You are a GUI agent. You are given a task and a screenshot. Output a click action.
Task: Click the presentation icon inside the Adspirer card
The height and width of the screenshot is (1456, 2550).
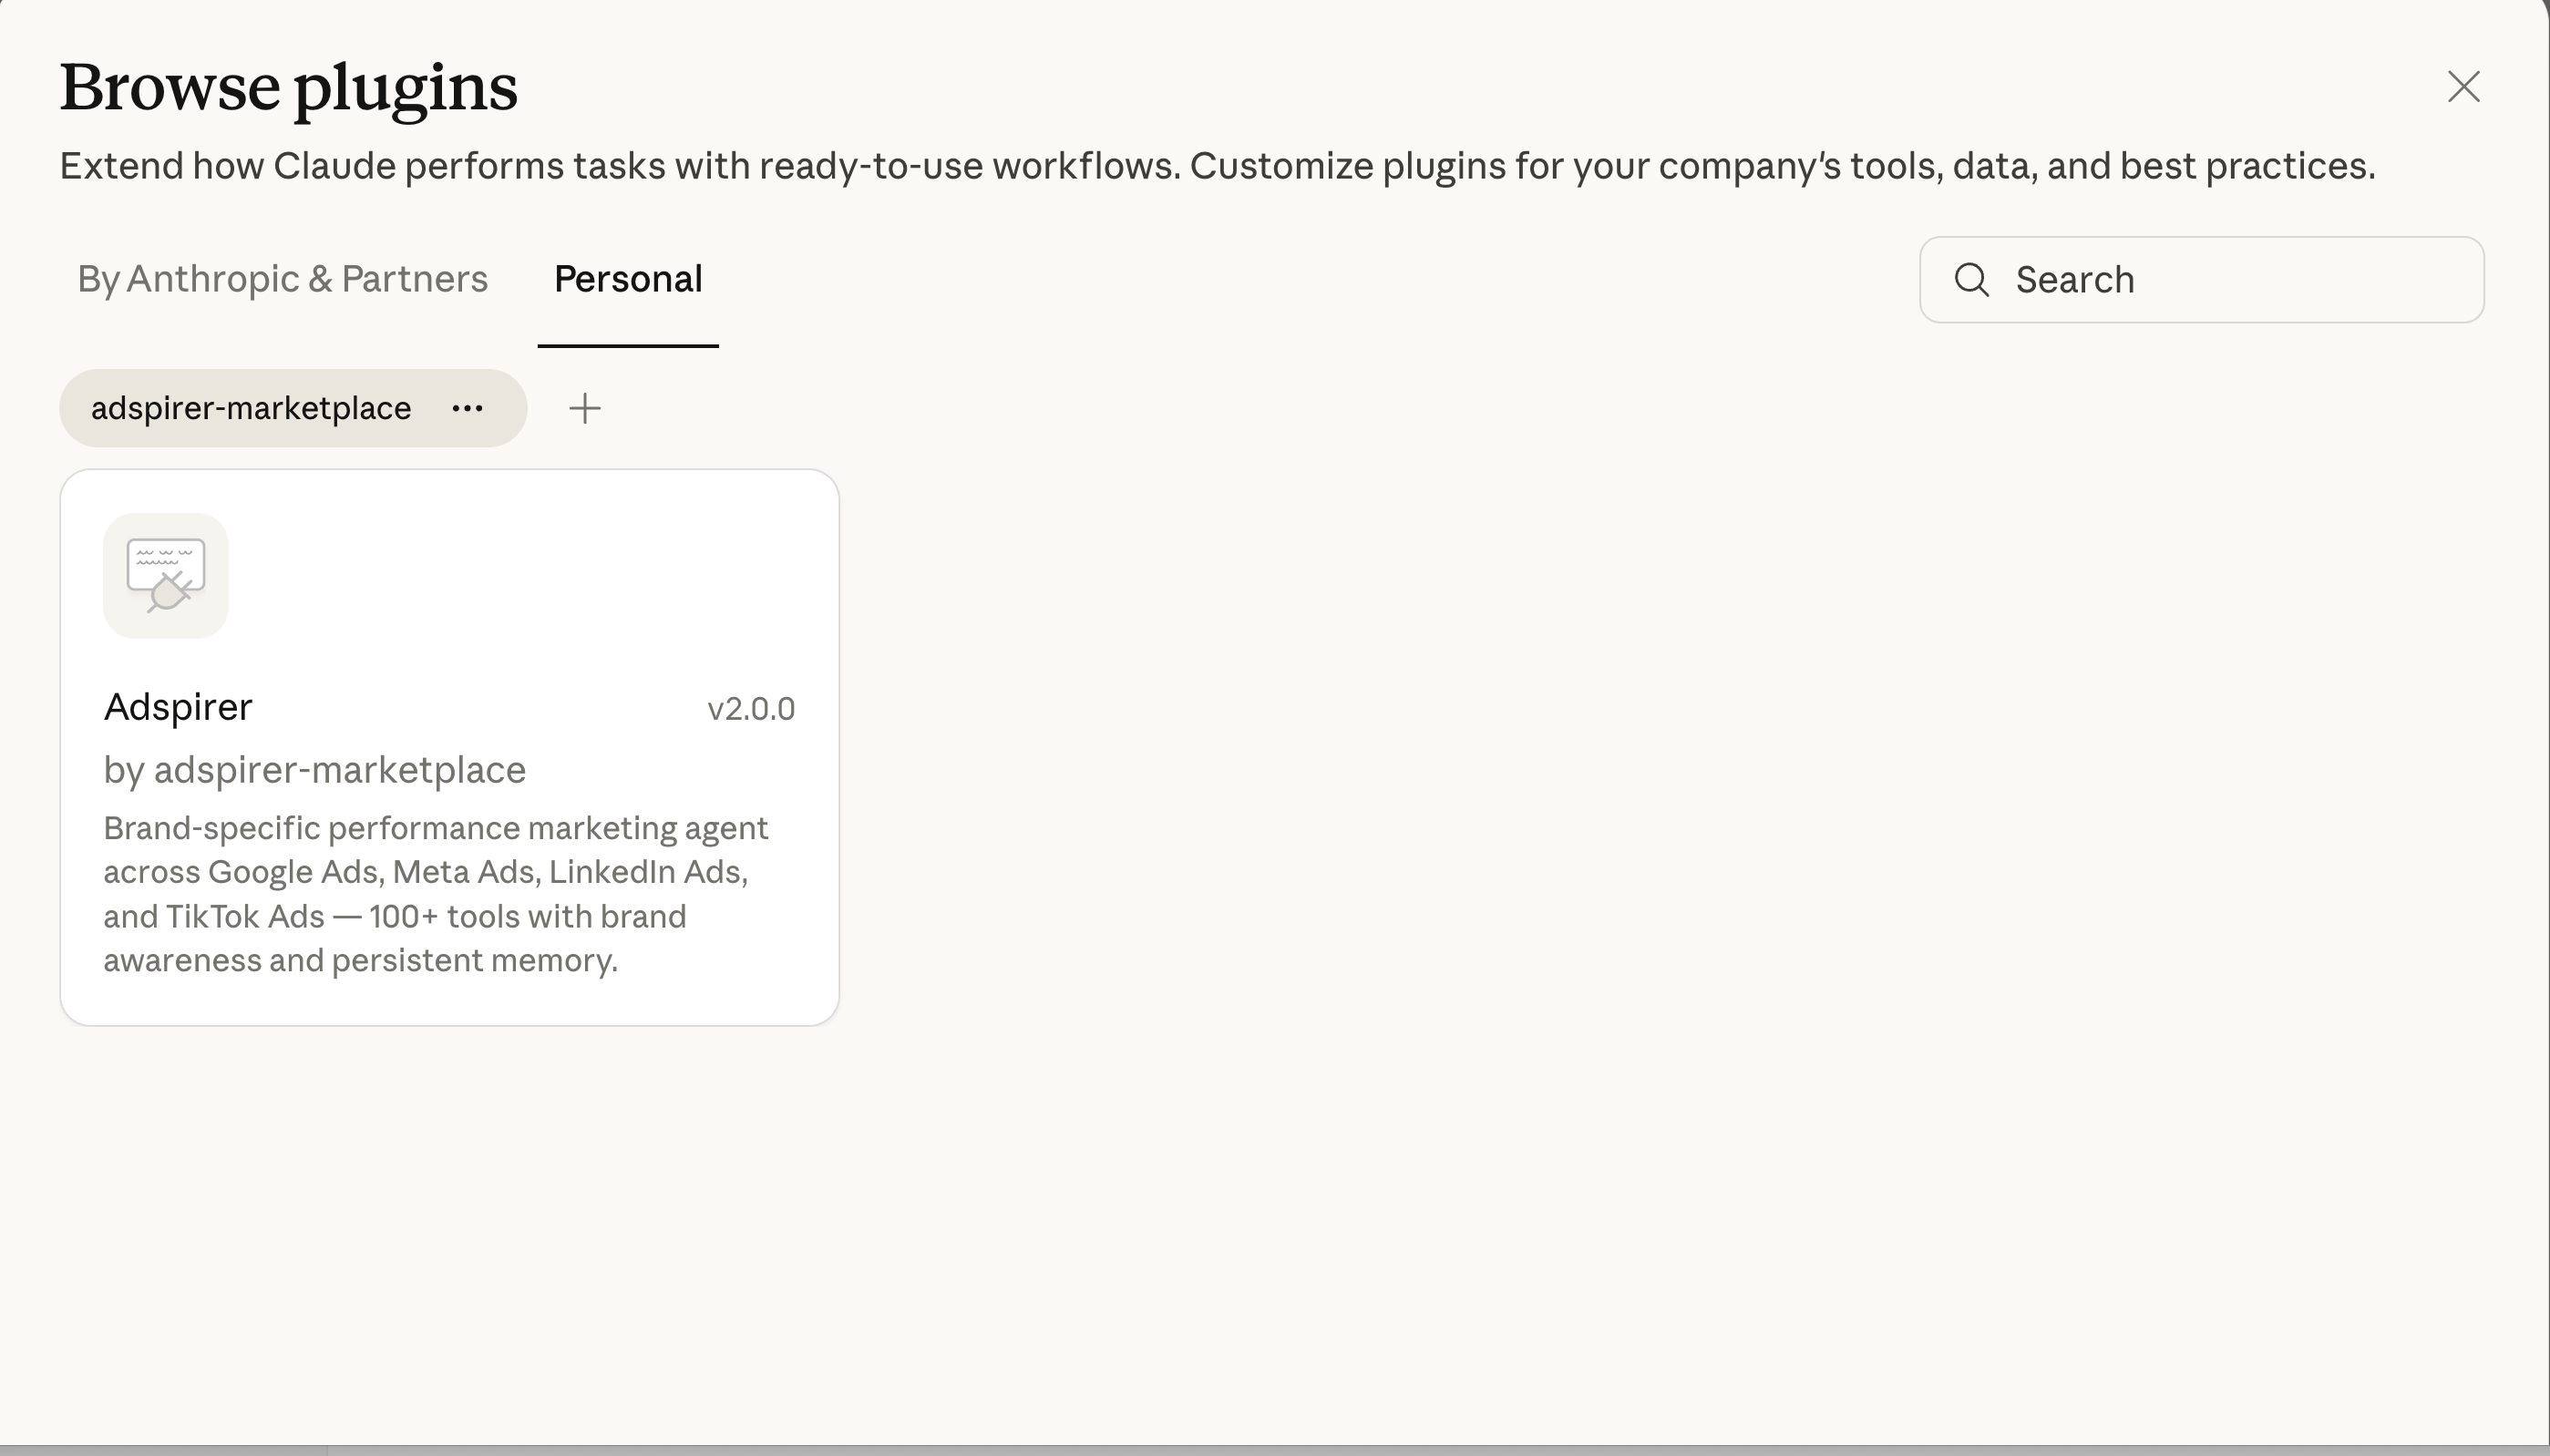coord(165,575)
